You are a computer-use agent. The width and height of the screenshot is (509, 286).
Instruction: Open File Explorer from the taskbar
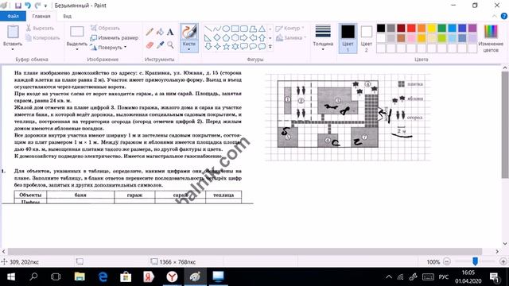(x=80, y=277)
